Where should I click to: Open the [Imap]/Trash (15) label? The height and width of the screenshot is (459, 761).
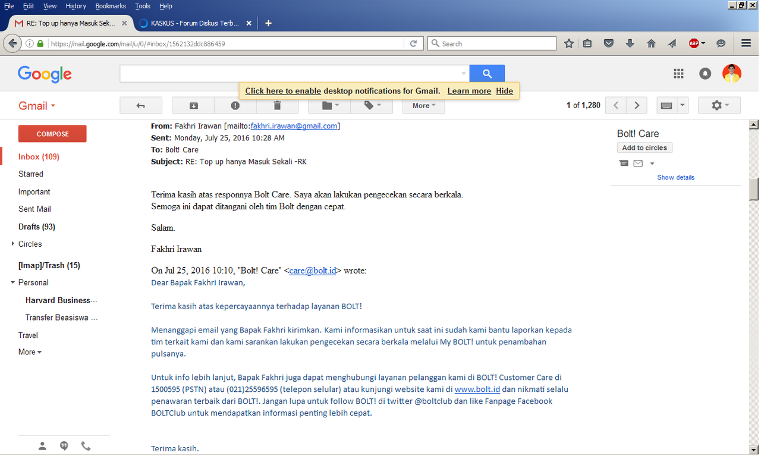(49, 265)
